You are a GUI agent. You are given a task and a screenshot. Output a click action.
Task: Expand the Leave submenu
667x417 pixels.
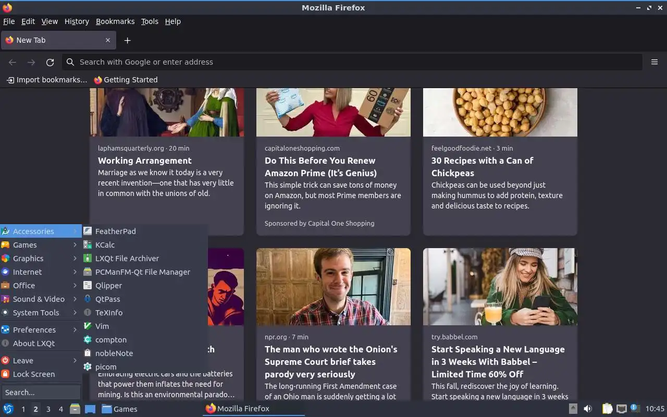point(40,360)
